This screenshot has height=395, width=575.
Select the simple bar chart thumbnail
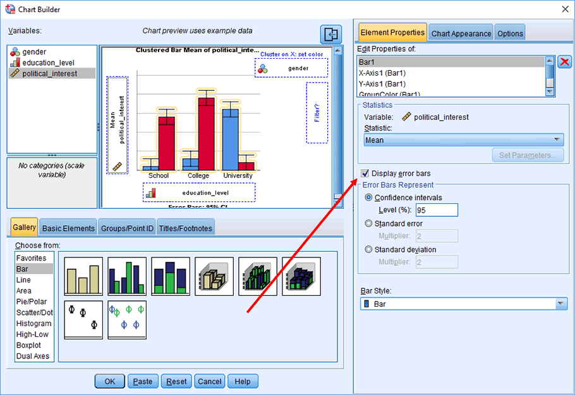click(x=83, y=276)
